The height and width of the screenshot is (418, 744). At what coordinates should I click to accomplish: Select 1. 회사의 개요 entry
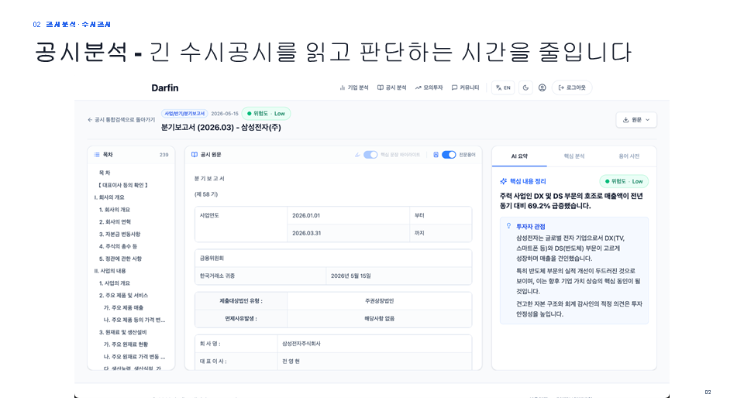tap(115, 210)
